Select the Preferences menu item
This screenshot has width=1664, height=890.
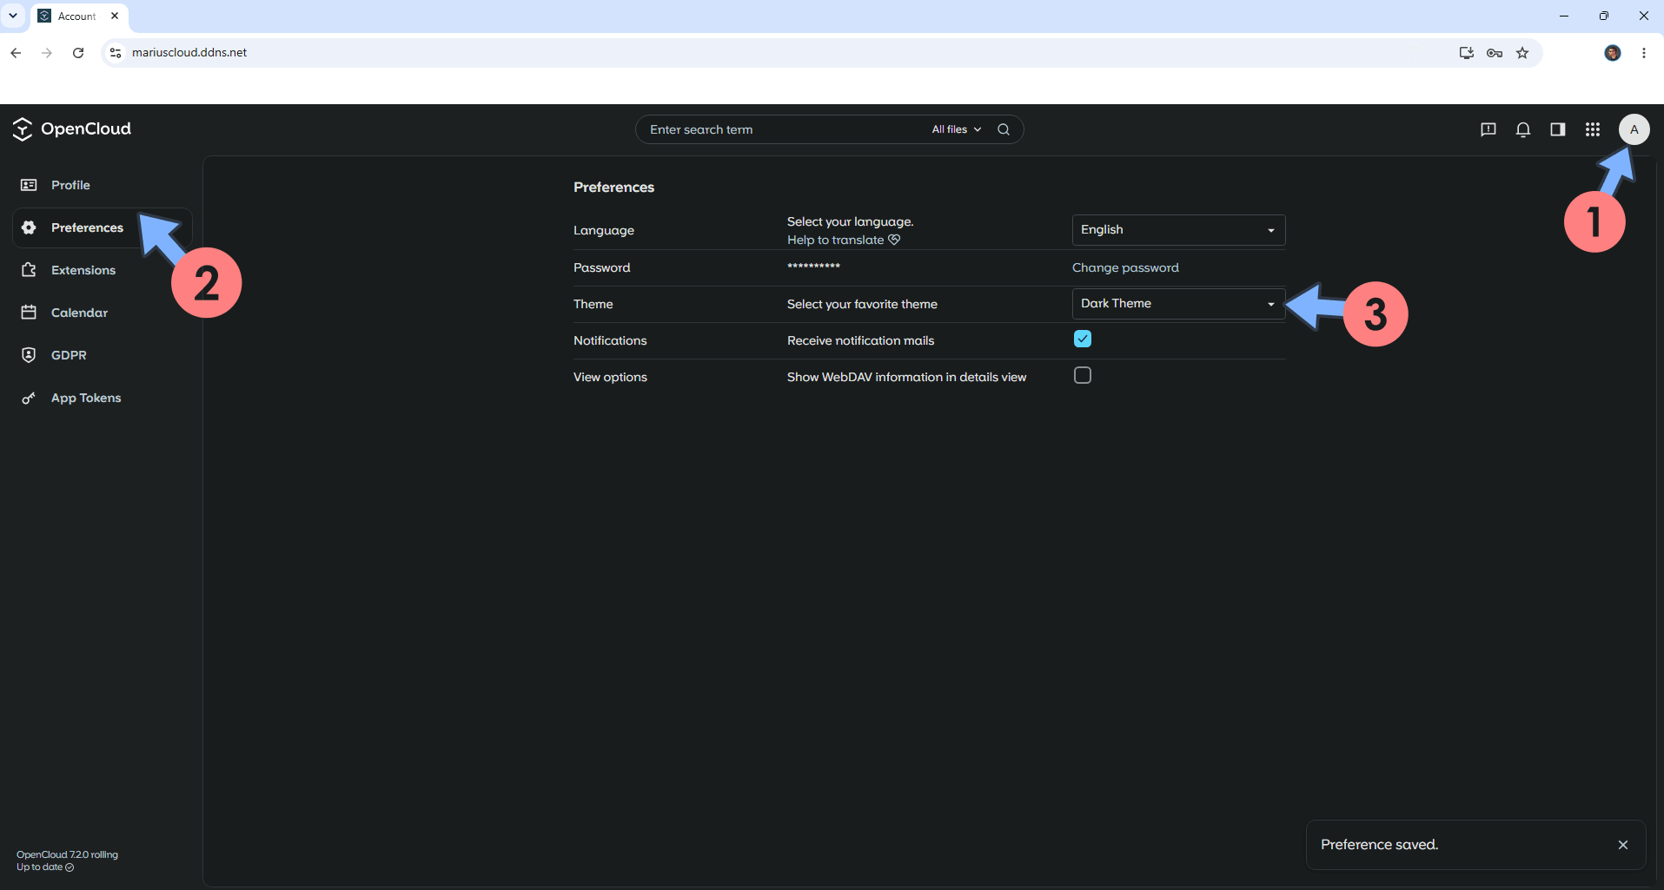click(x=103, y=227)
